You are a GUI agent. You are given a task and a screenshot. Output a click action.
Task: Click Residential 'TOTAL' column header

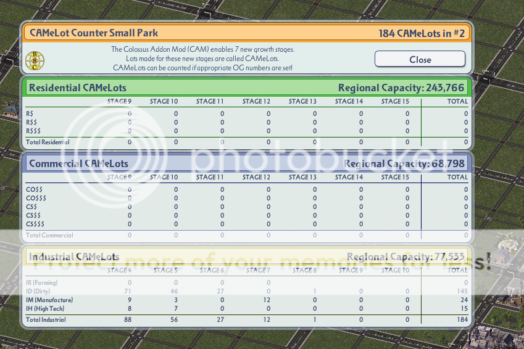pos(457,101)
